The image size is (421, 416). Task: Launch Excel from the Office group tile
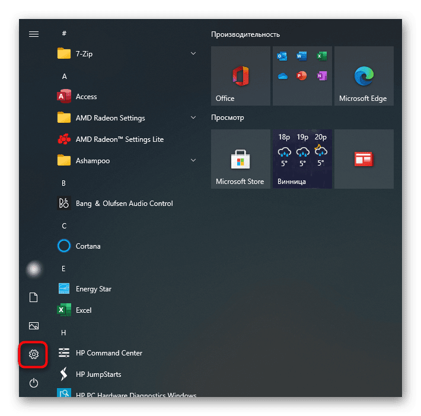click(x=321, y=56)
